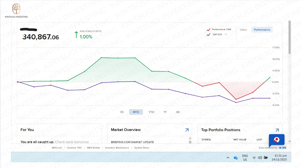Image resolution: width=301 pixels, height=168 pixels.
Task: Click Market Overview panel scroll up arrow
Action: [x=190, y=138]
